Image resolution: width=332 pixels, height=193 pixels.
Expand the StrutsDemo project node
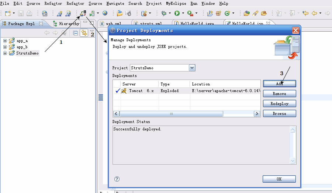(x=5, y=53)
